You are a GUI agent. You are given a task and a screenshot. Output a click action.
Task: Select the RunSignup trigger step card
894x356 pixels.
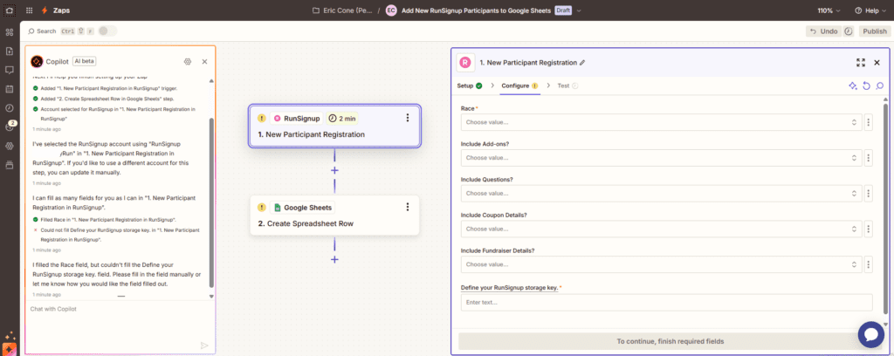coord(334,127)
